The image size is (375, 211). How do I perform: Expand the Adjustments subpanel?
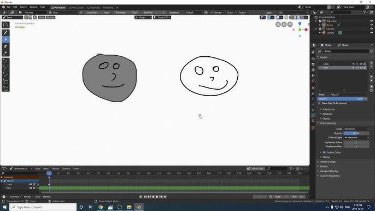[329, 109]
